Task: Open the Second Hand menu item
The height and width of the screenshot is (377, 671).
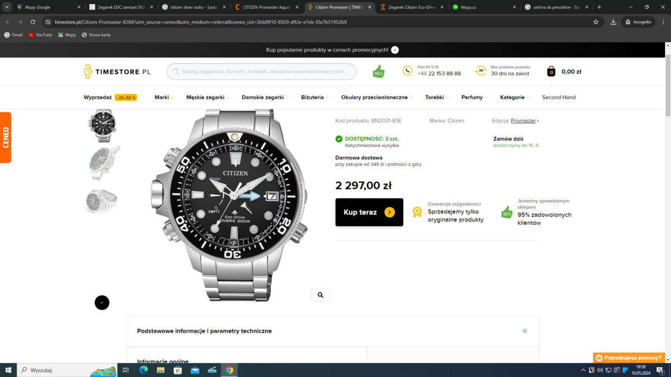Action: (559, 97)
